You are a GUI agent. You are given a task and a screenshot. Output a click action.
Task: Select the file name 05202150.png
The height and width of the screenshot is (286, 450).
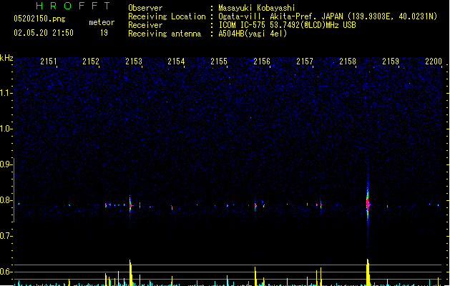click(39, 19)
